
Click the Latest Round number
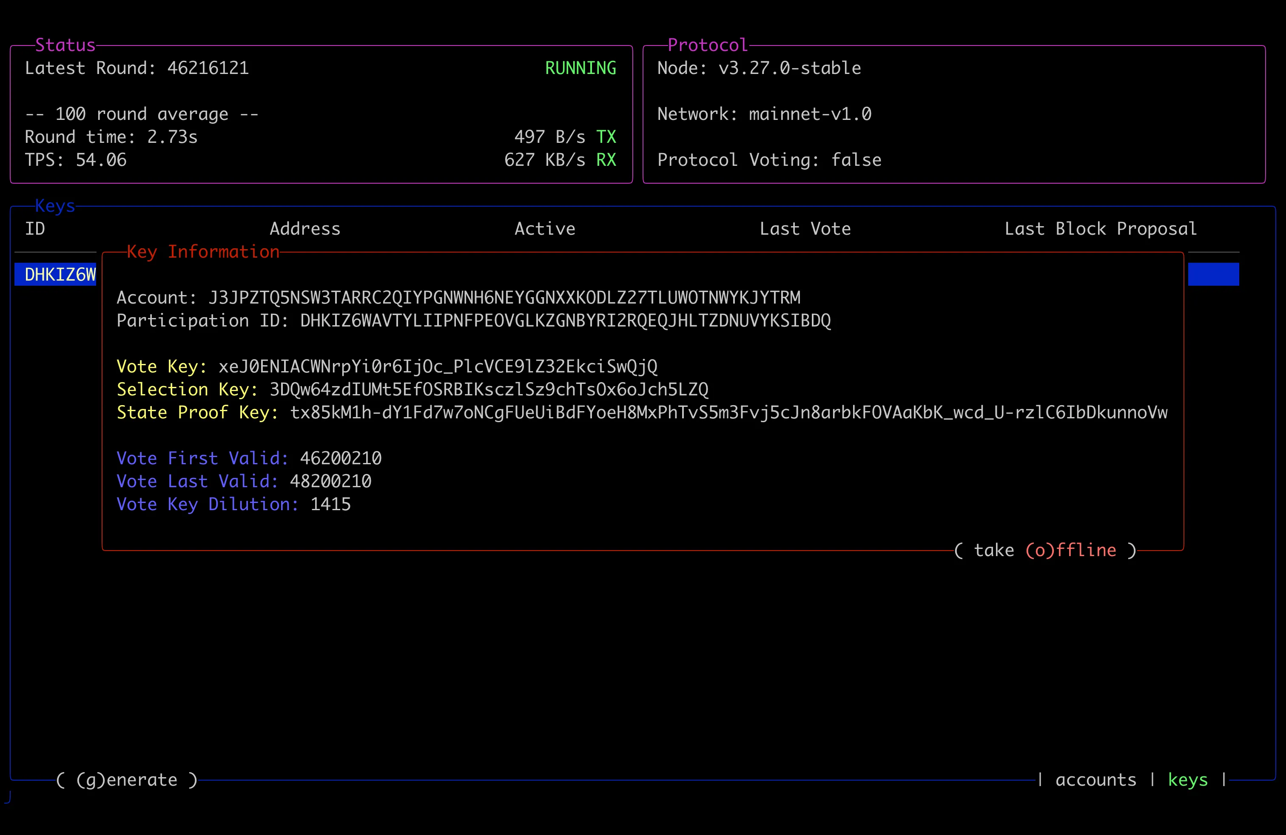208,68
